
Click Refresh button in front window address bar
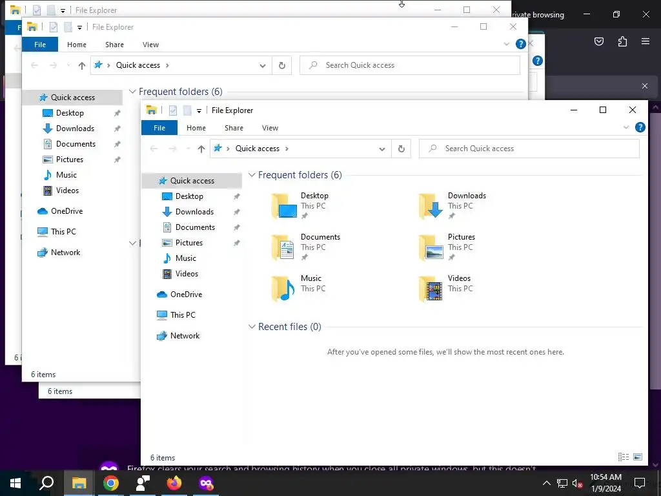[x=402, y=149]
